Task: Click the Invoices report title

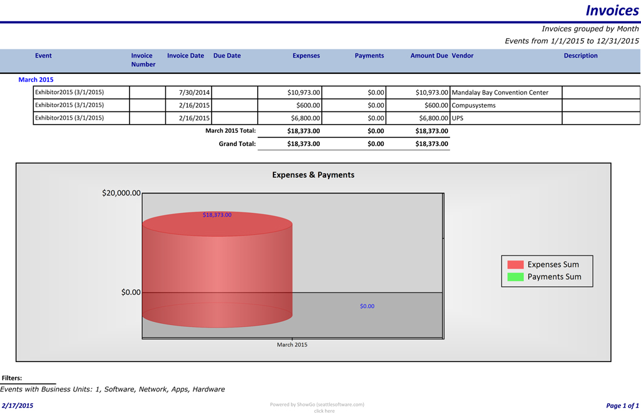Action: coord(612,11)
